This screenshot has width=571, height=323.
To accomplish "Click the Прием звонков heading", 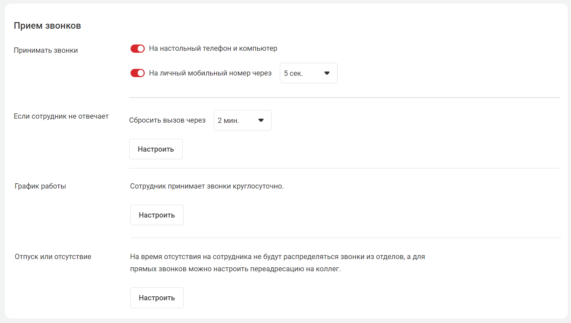I will coord(47,26).
